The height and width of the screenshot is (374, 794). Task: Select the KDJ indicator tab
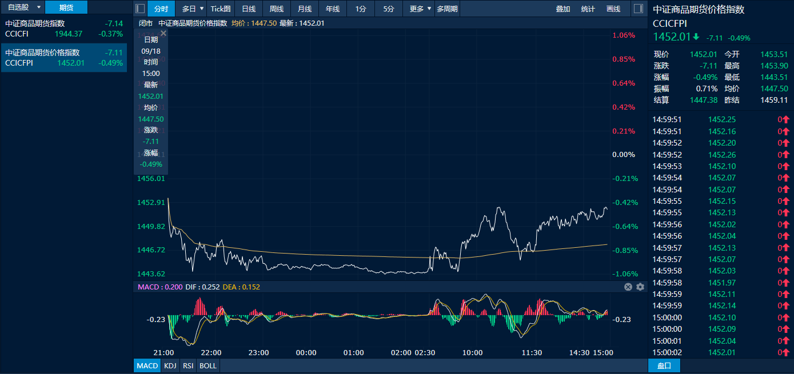coord(170,365)
